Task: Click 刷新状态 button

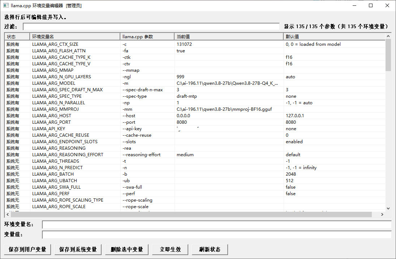Action: coord(210,249)
